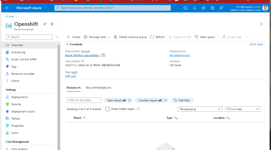The image size is (271, 150).
Task: Open the toolbar overflow ellipsis
Action: click(x=247, y=37)
